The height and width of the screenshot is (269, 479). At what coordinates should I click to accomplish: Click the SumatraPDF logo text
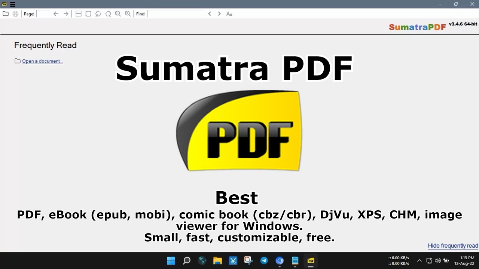417,27
